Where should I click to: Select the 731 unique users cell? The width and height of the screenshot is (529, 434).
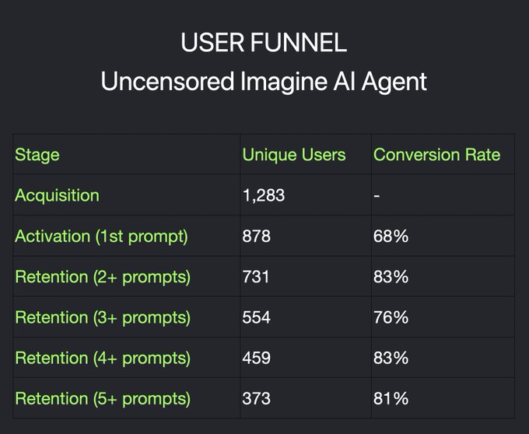[256, 277]
